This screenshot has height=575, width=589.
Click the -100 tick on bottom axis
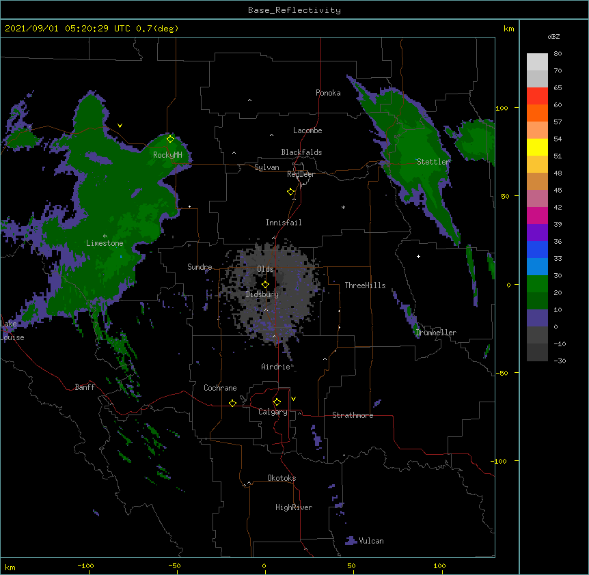click(x=85, y=565)
